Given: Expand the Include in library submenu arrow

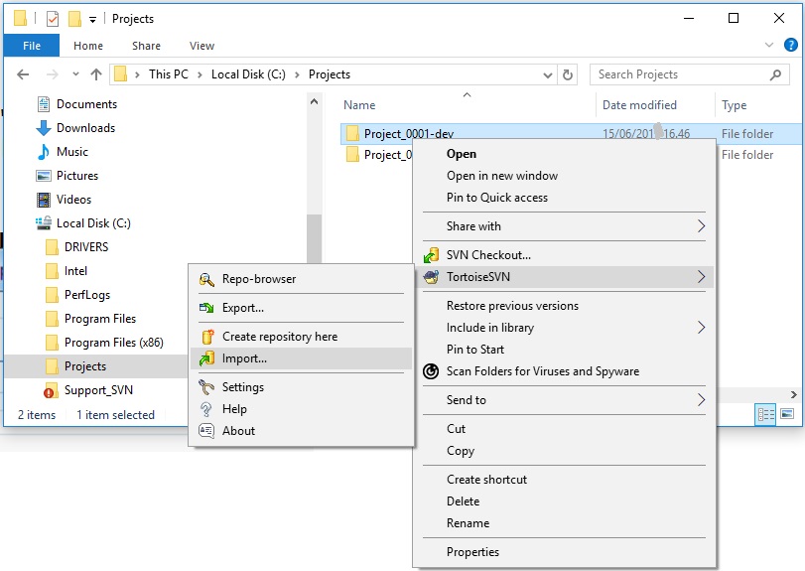Looking at the screenshot, I should point(702,328).
